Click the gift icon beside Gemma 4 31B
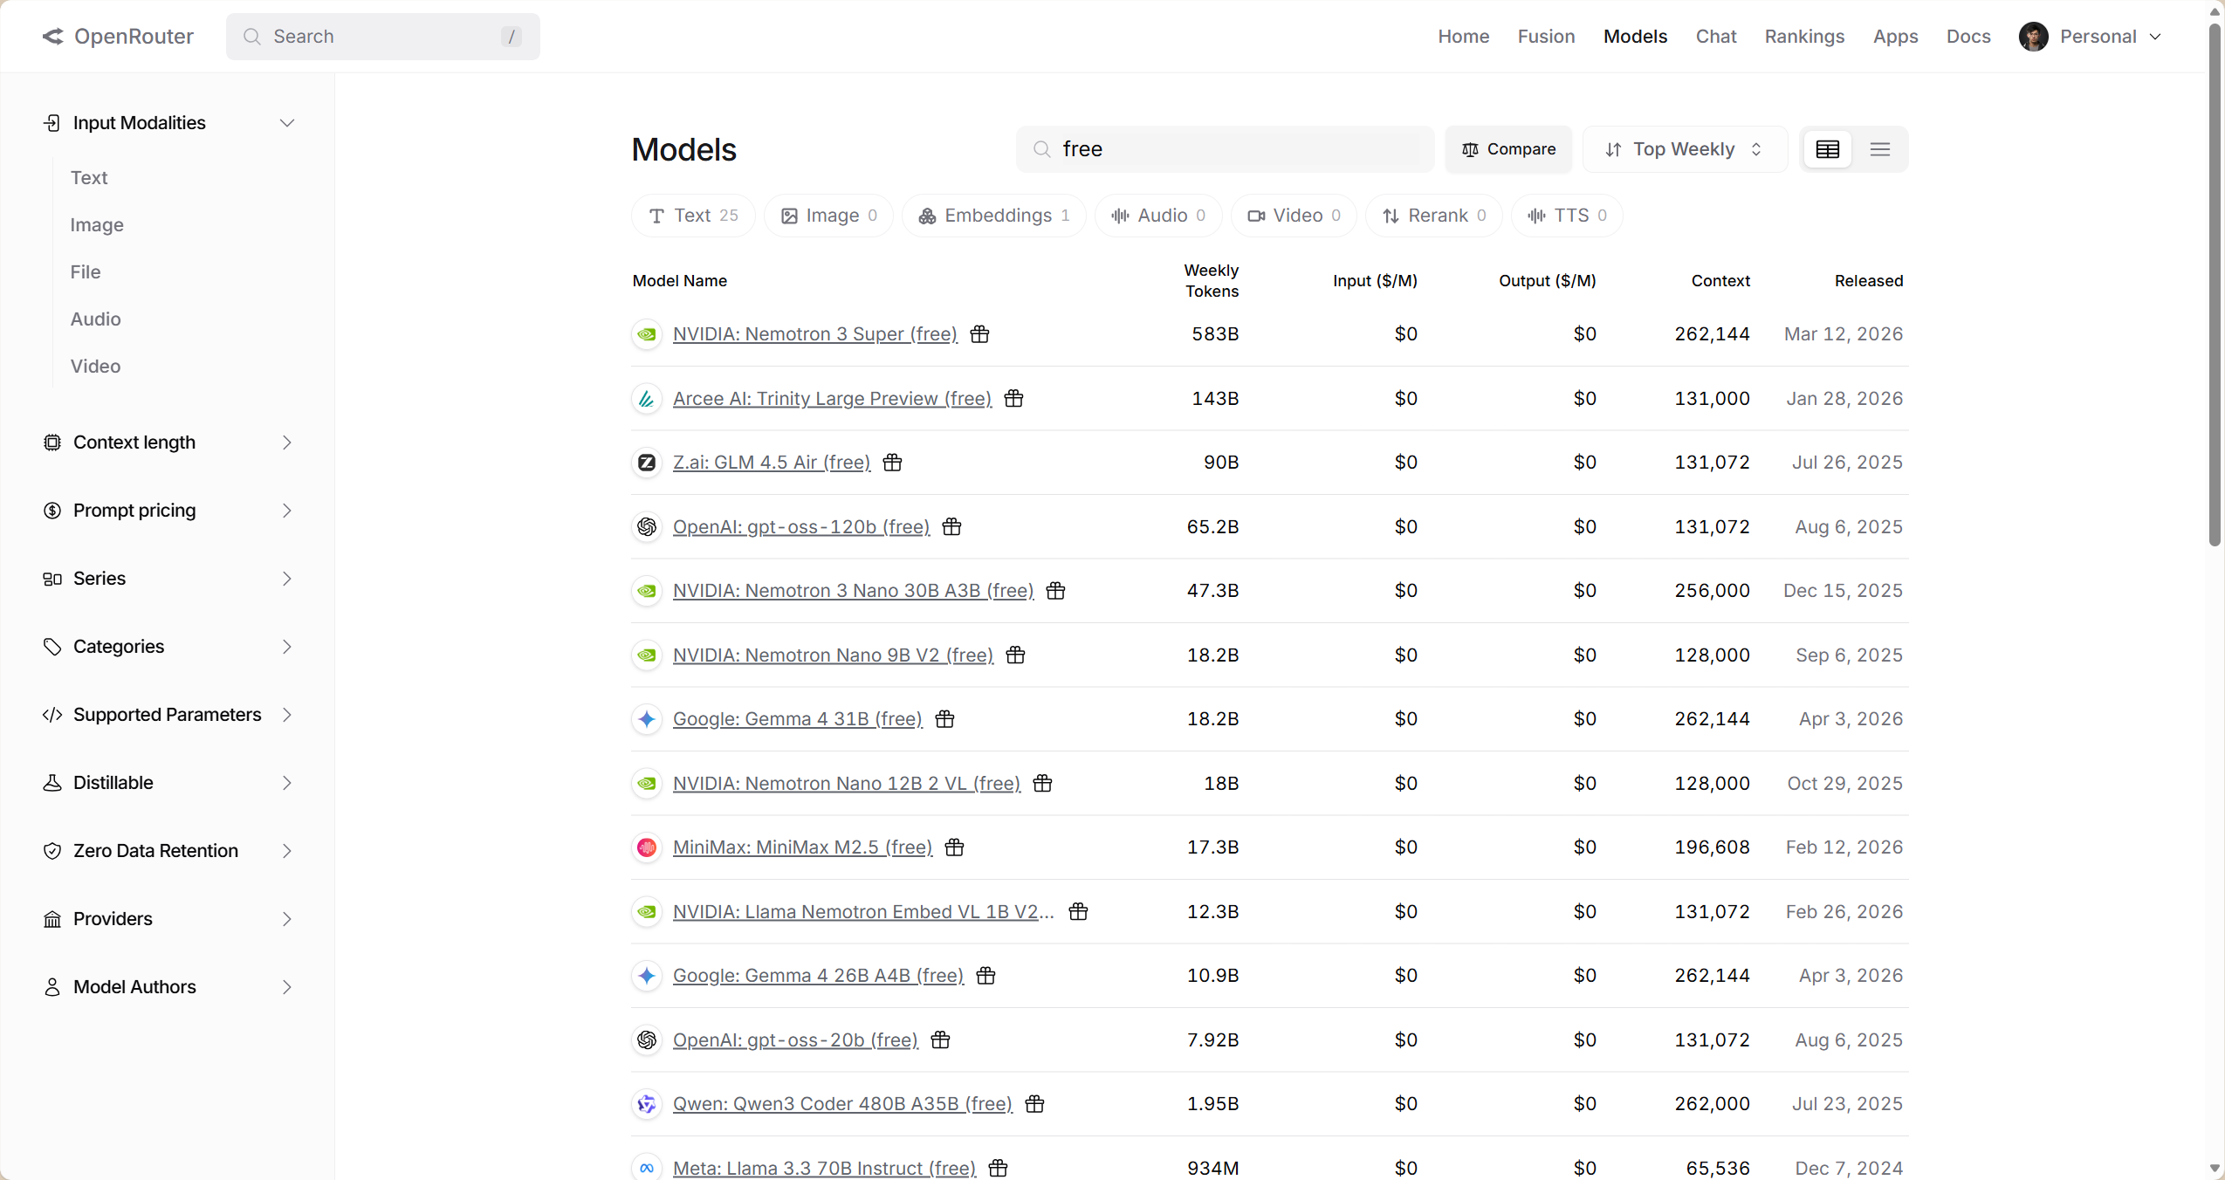The image size is (2225, 1180). [944, 719]
